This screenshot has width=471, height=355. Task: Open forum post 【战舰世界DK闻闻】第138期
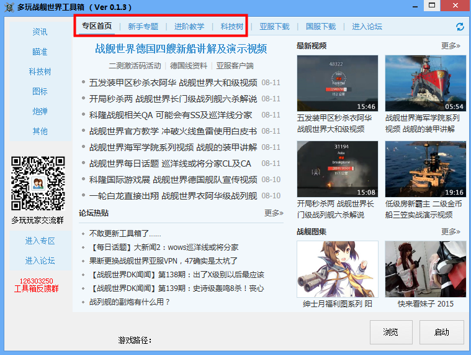pyautogui.click(x=177, y=275)
